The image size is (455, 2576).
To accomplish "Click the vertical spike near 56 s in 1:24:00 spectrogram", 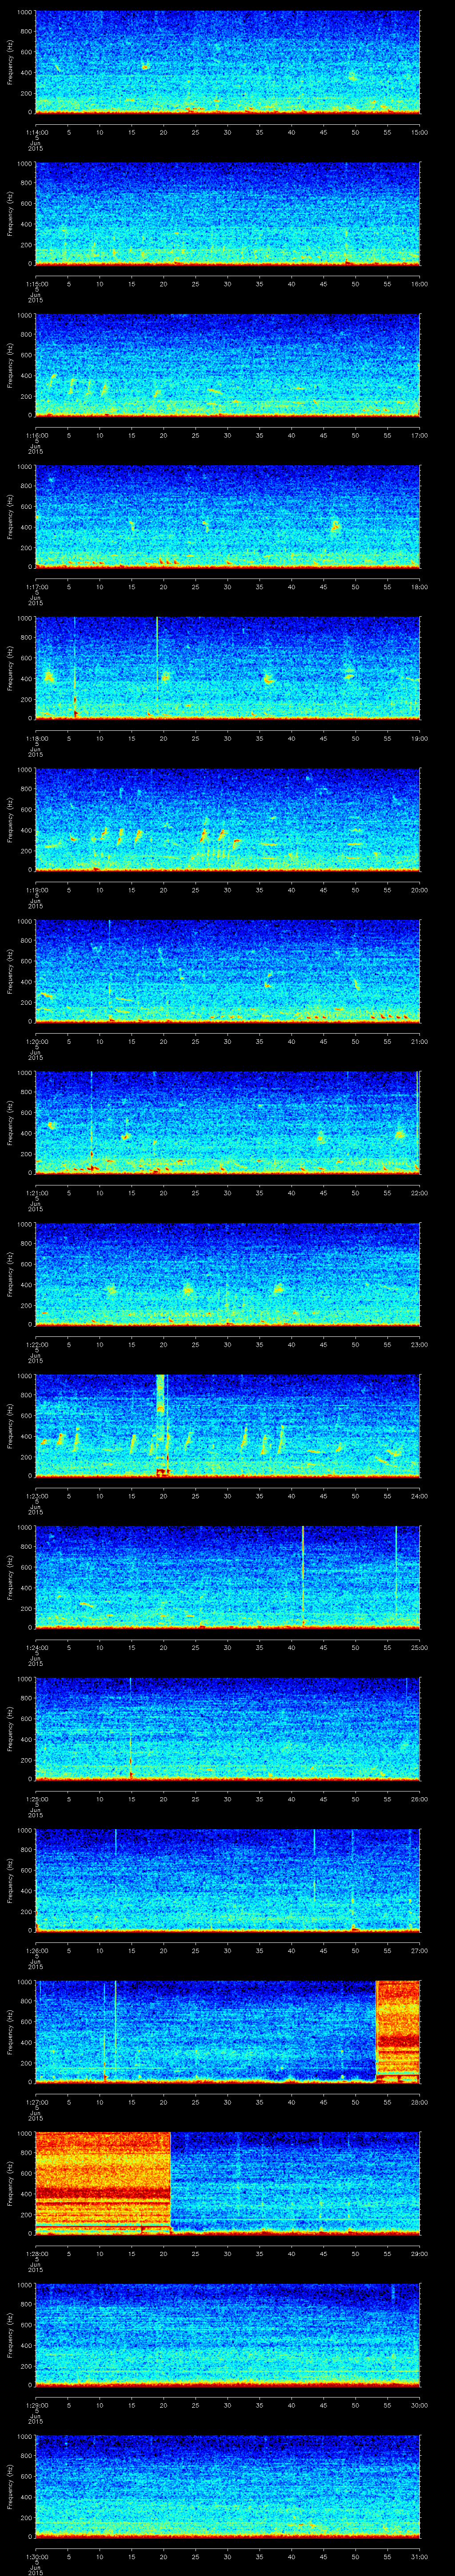I will [x=396, y=1571].
